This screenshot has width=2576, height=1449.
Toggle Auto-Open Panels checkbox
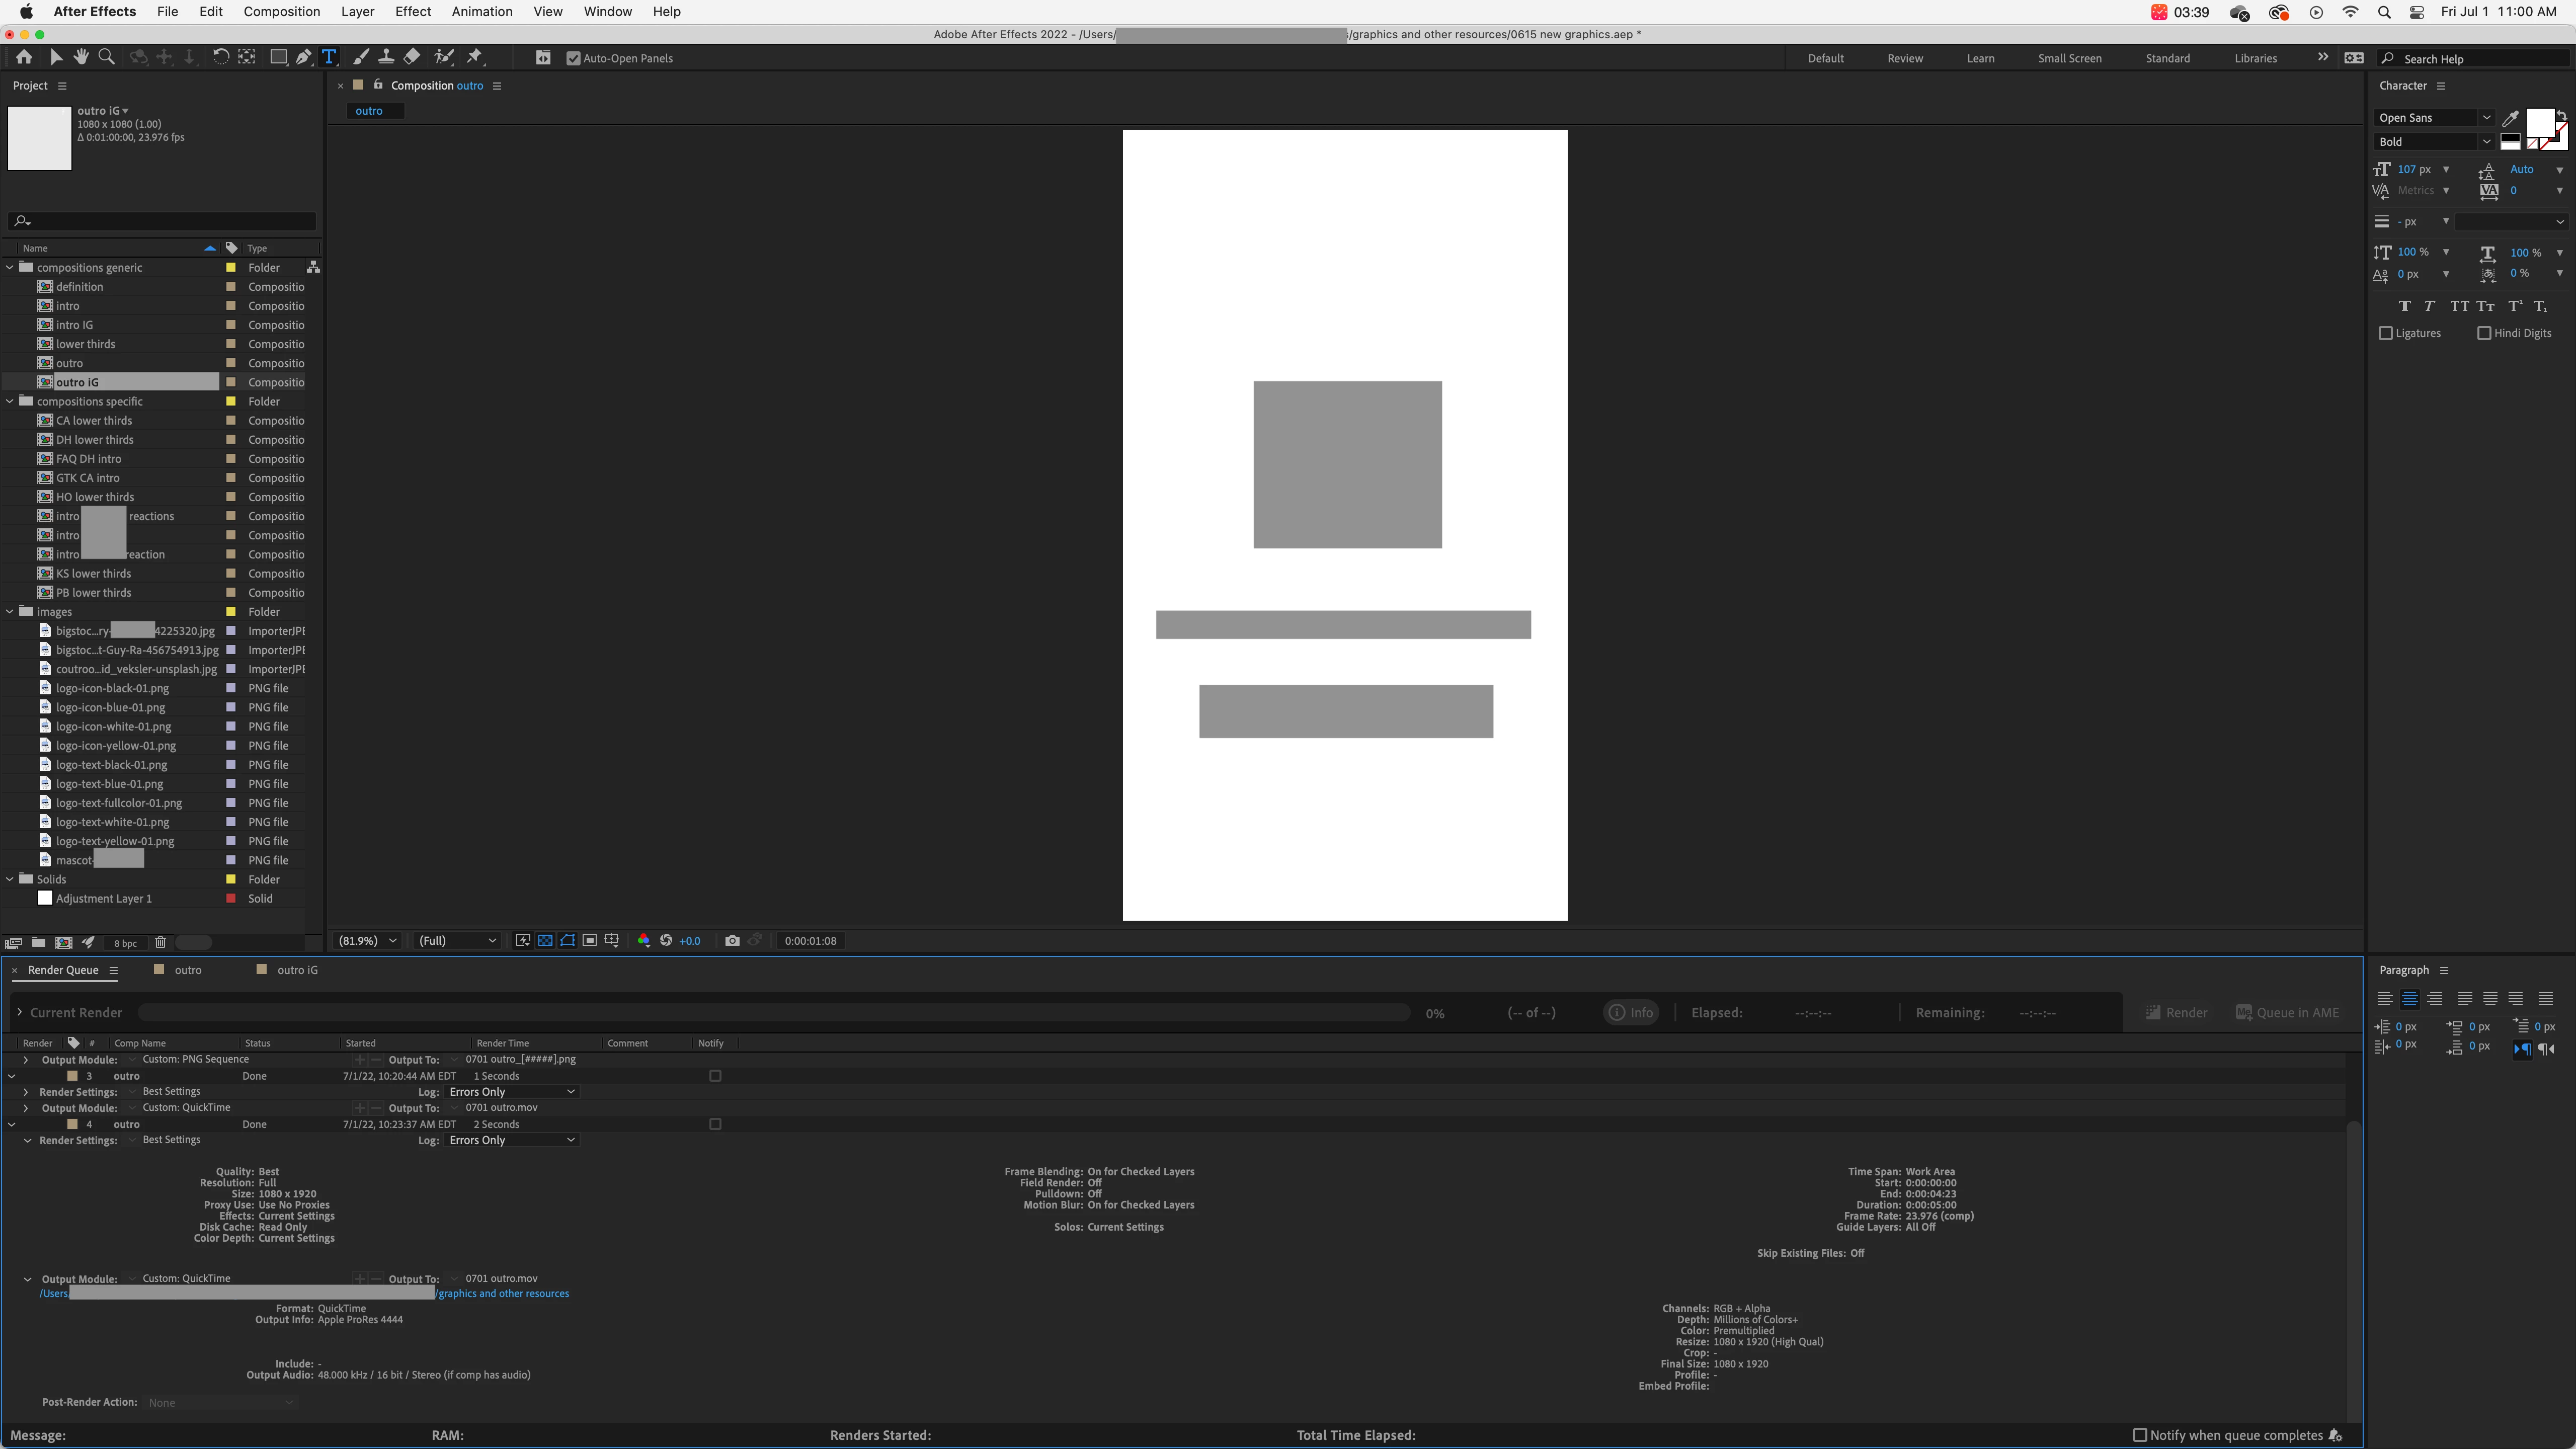click(x=573, y=59)
